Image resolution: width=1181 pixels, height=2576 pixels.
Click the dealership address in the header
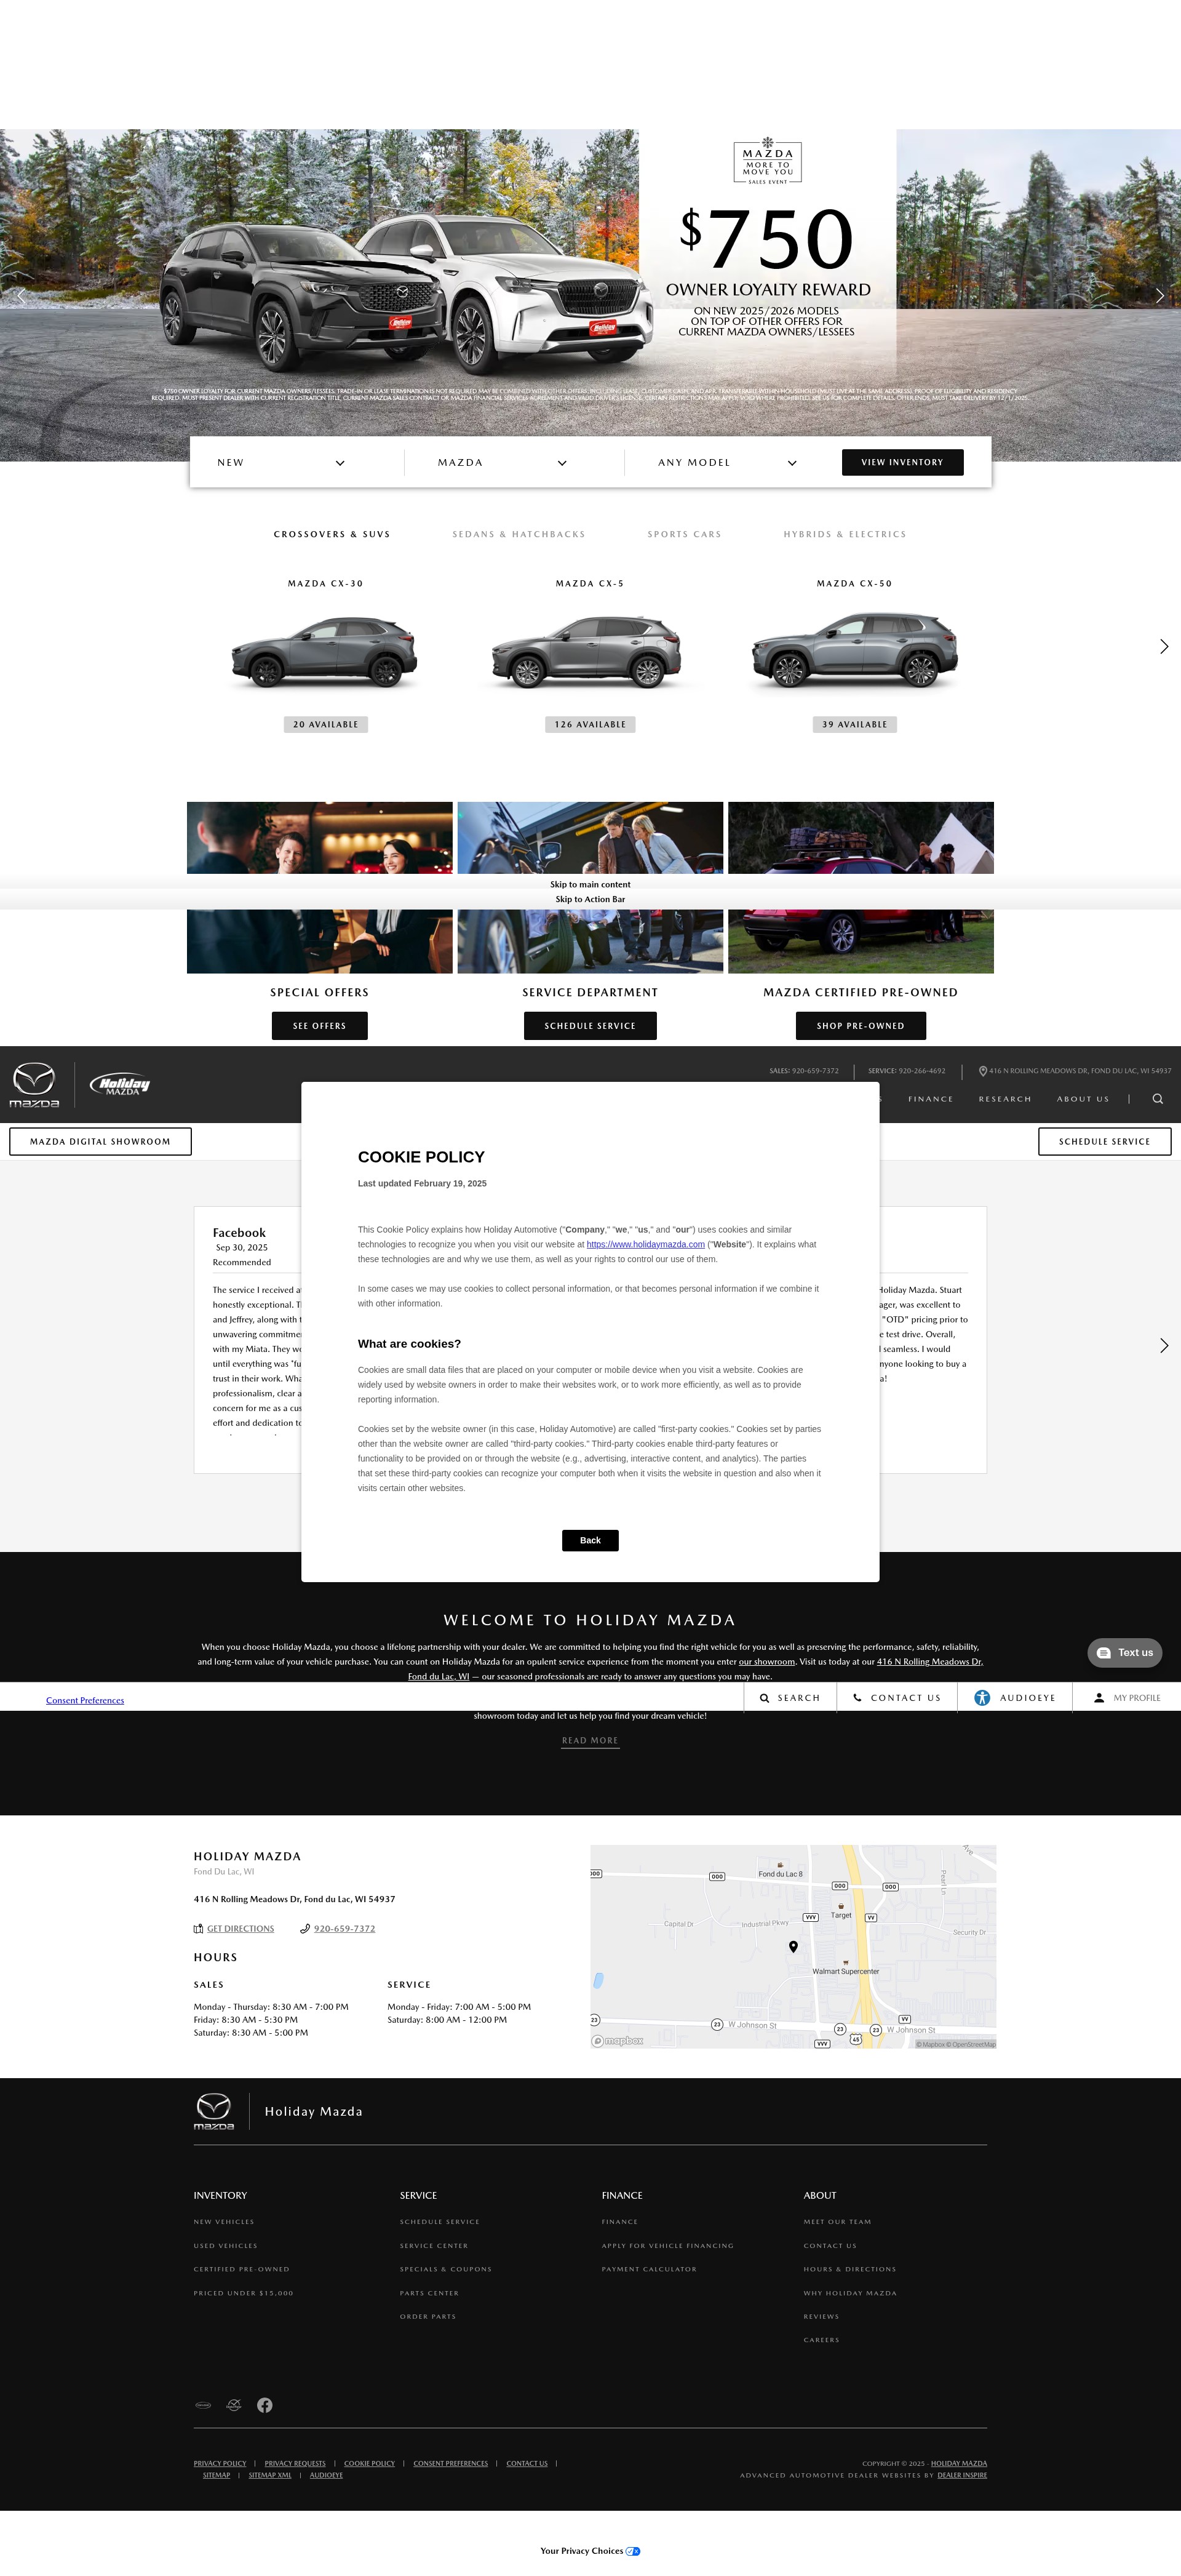coord(1075,1071)
